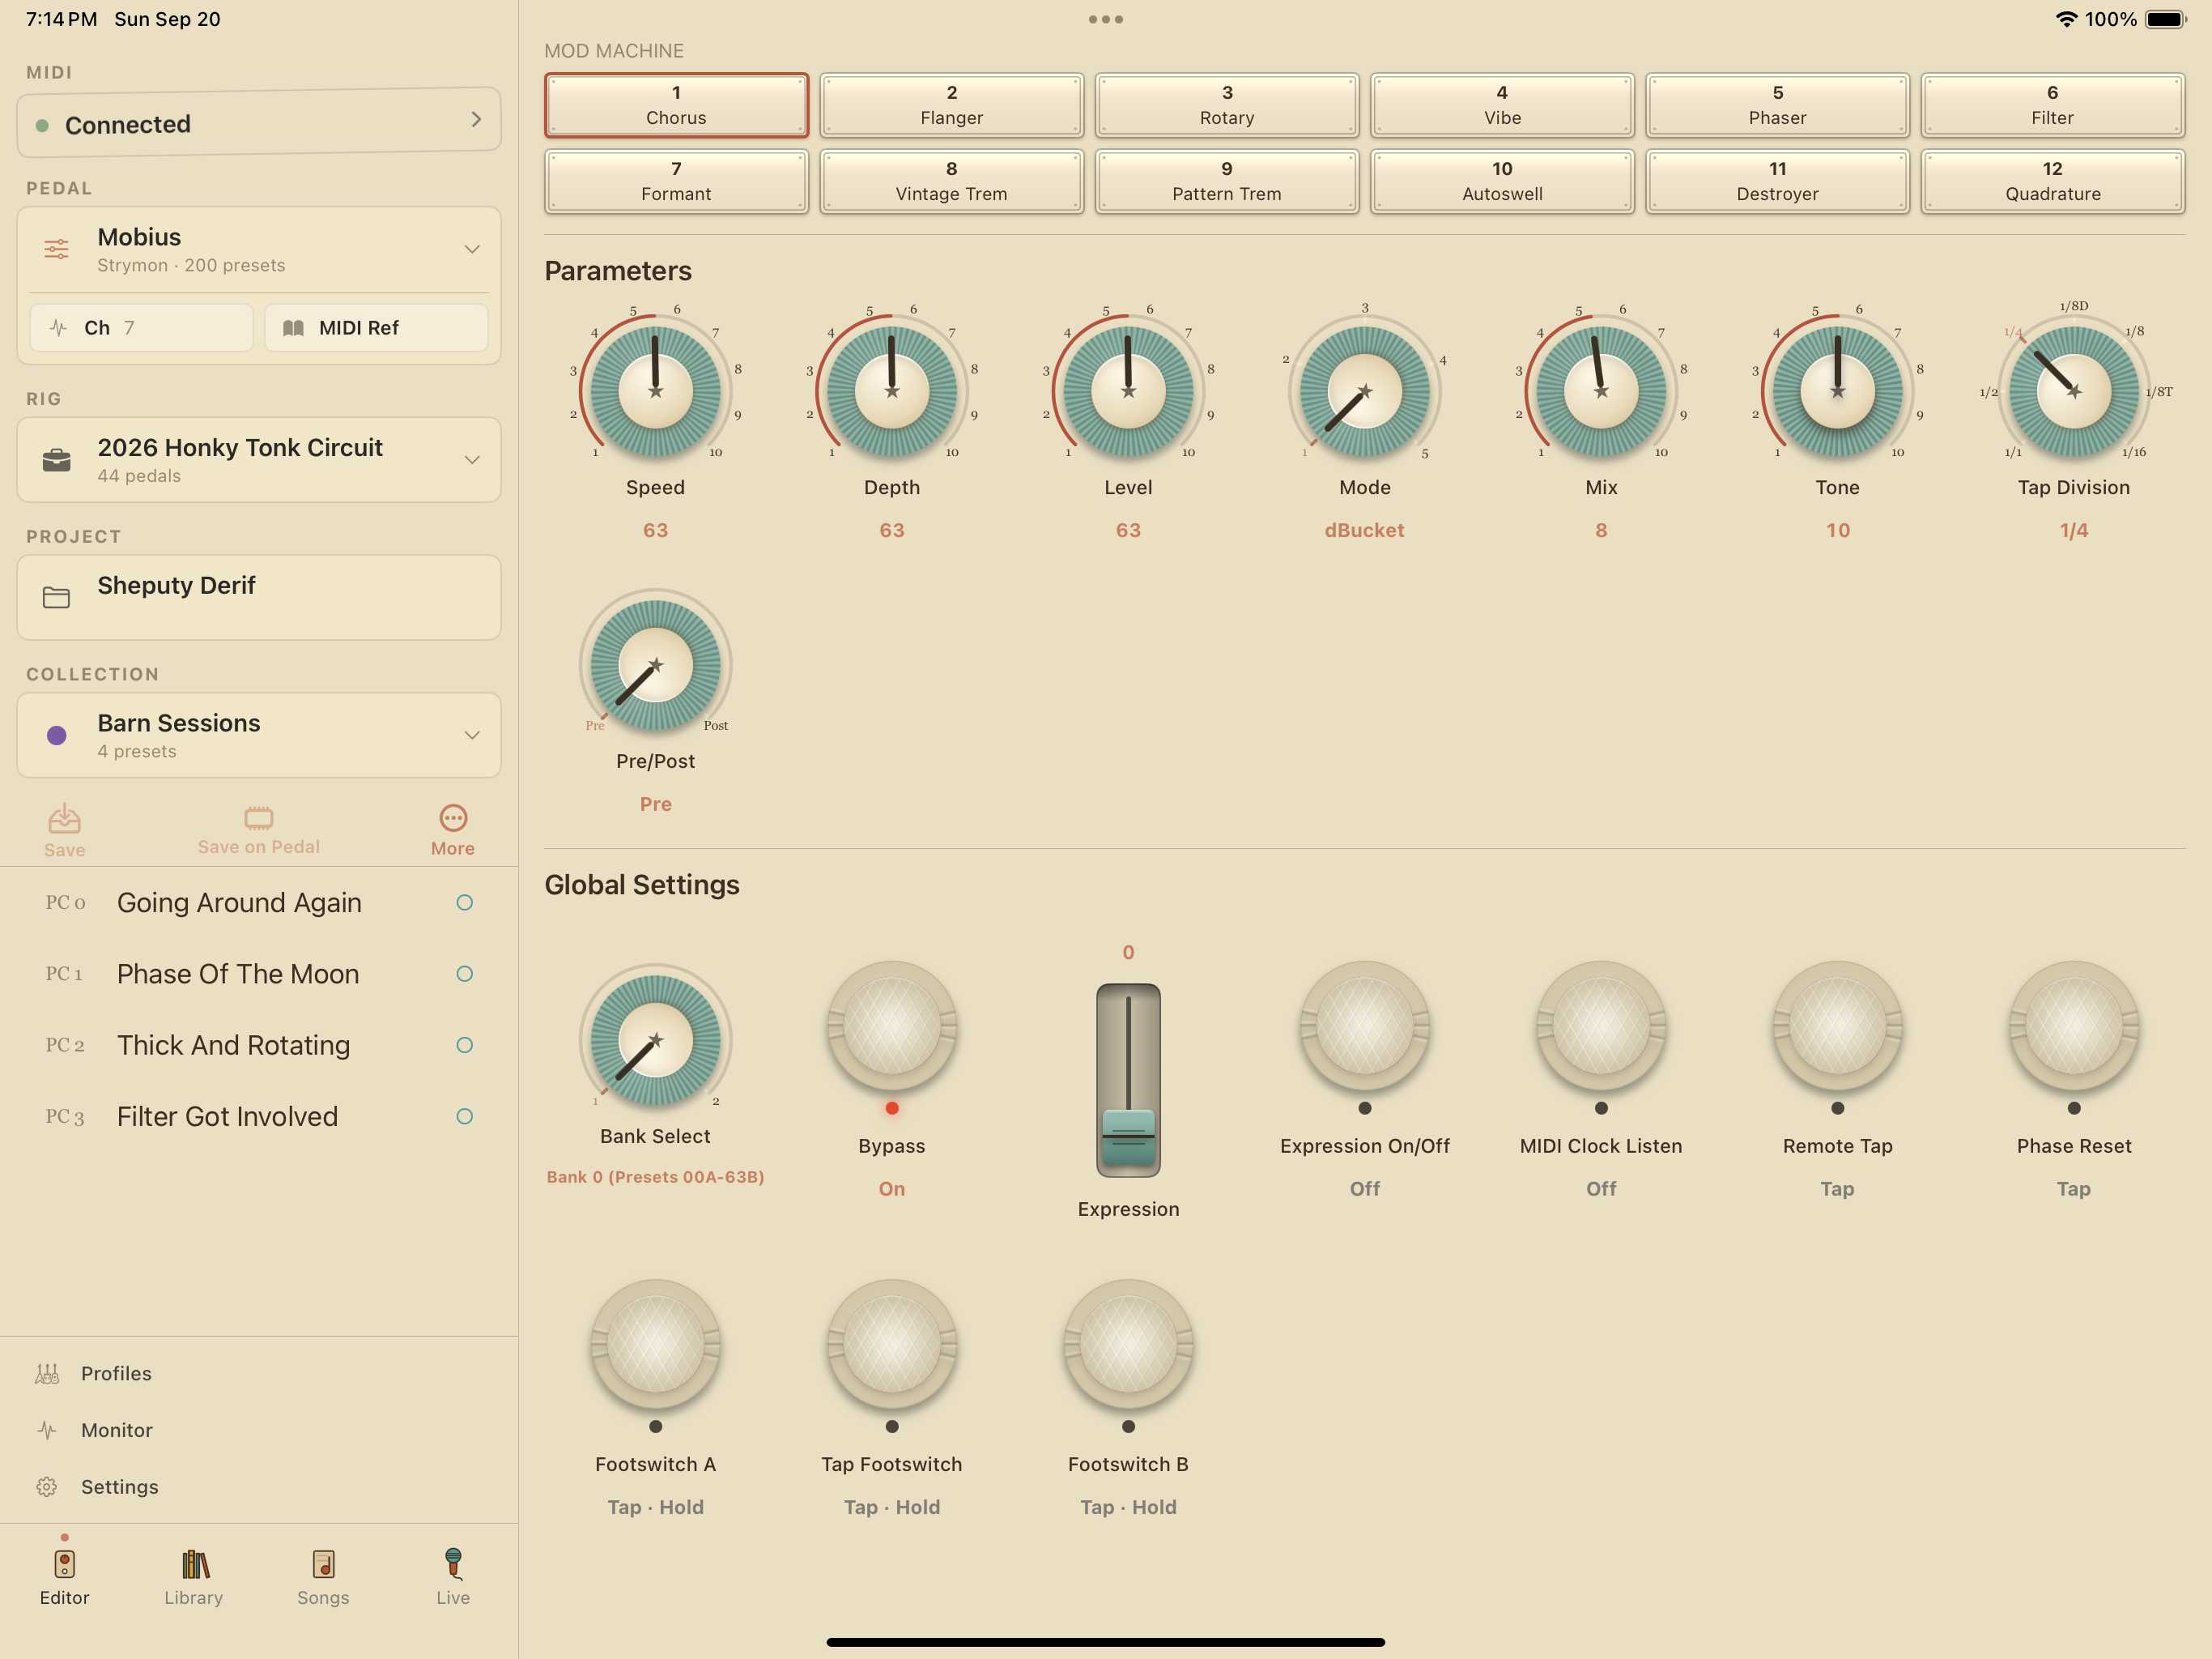Click the Bank Select knob
Screen dimensions: 2212x1659
pyautogui.click(x=656, y=1039)
